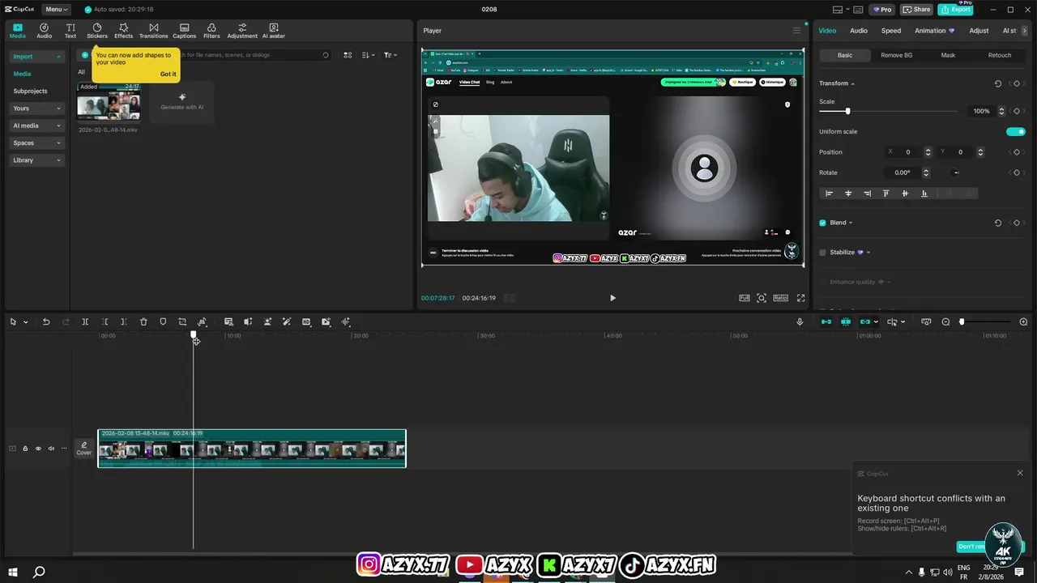
Task: Open Transitions panel
Action: [x=153, y=31]
